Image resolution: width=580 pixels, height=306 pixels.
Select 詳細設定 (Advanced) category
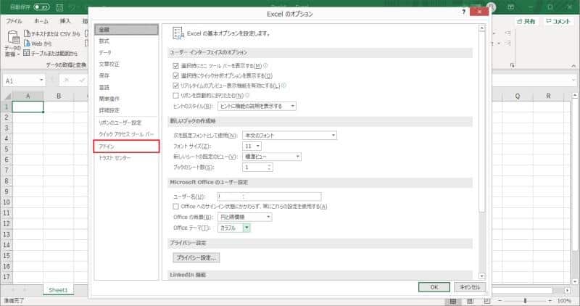pos(126,110)
